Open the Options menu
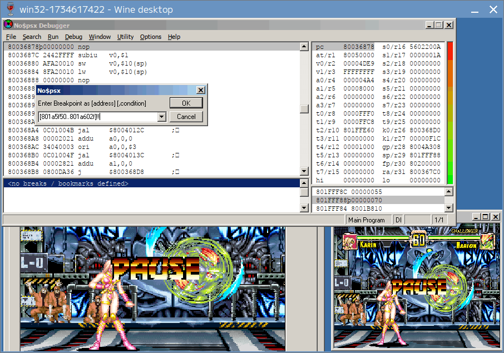Image resolution: width=504 pixels, height=353 pixels. tap(150, 37)
